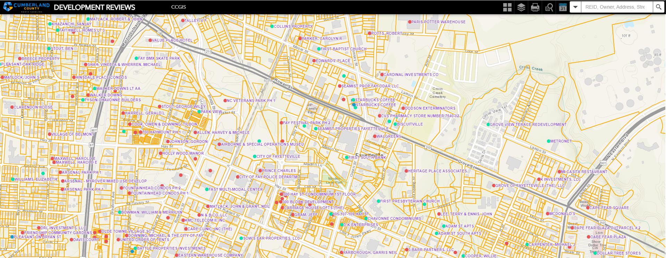Click the Edwards' Place label

333,61
